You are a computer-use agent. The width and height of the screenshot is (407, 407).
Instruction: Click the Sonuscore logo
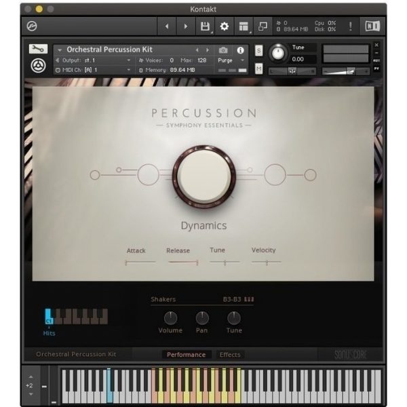tap(351, 354)
